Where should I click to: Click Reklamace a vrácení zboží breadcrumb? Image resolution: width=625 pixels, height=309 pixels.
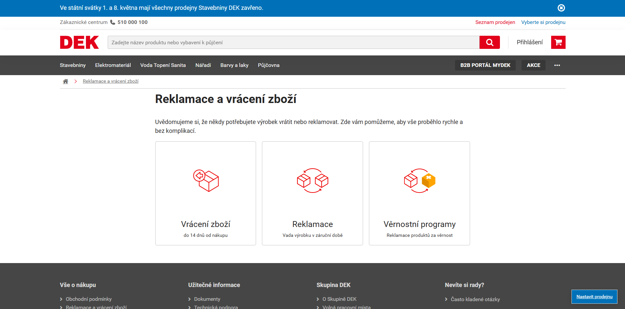tap(111, 81)
